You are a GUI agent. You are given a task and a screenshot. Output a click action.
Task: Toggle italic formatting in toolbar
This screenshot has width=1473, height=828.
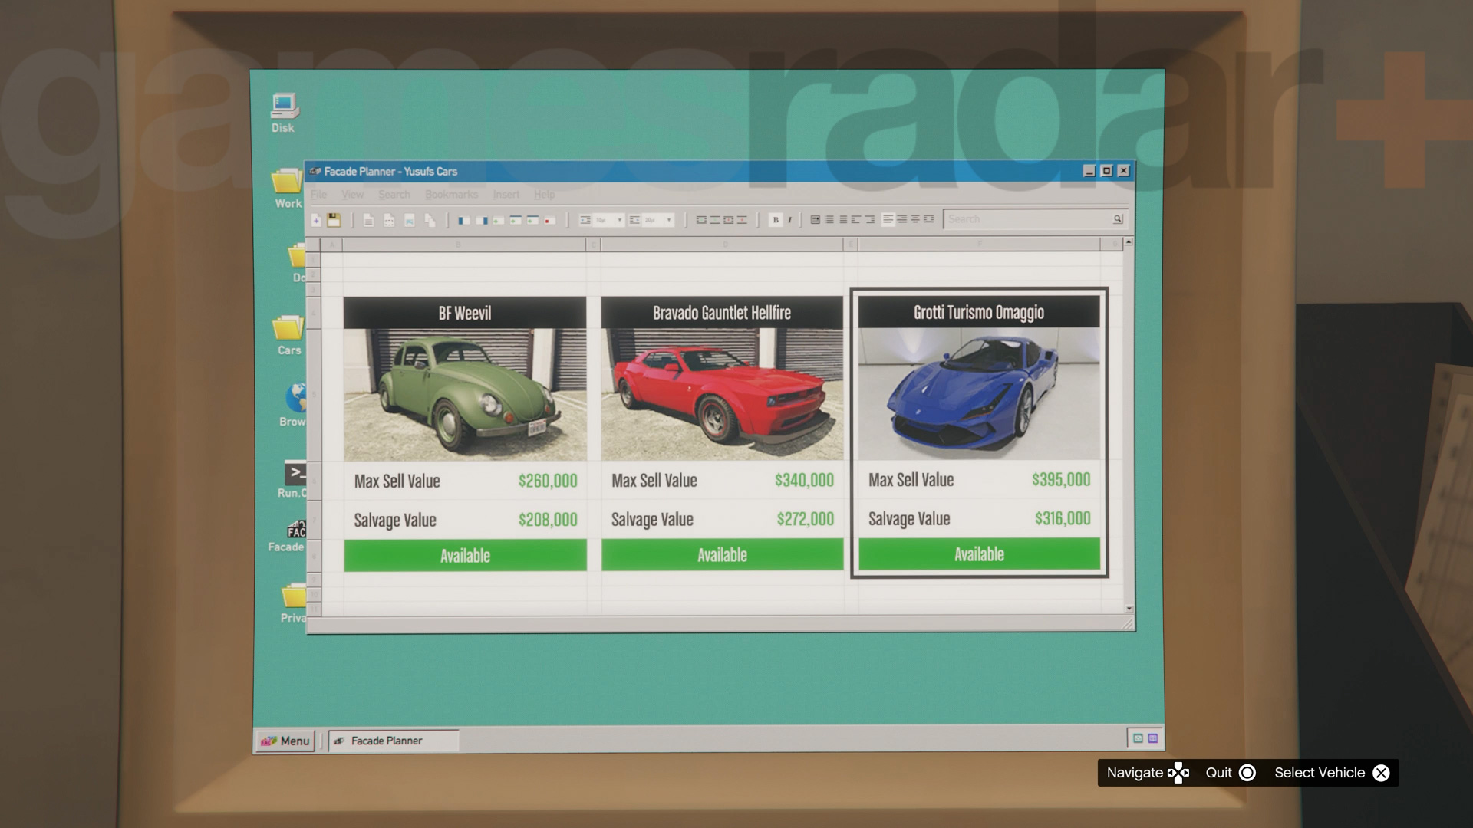click(789, 220)
